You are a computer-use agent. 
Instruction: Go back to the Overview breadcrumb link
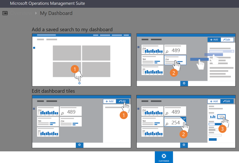(21, 13)
